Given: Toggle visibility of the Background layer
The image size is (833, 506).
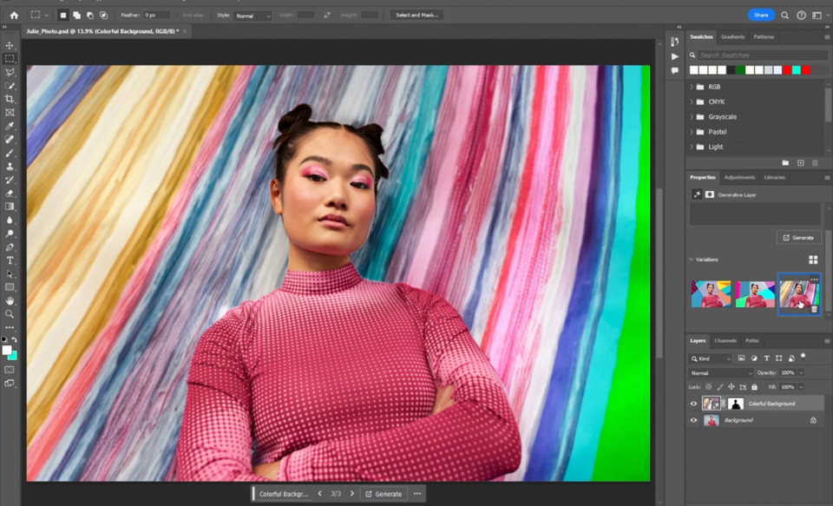Looking at the screenshot, I should pos(693,420).
